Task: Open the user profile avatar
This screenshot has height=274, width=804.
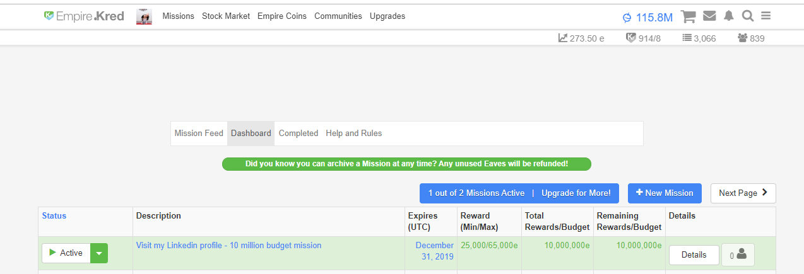Action: click(x=144, y=16)
